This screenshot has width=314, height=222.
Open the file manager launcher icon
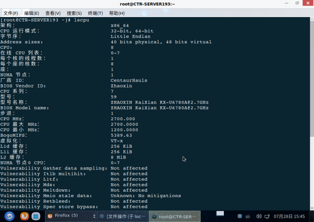coord(36,216)
